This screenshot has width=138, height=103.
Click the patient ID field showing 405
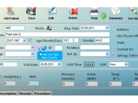[x=15, y=28]
